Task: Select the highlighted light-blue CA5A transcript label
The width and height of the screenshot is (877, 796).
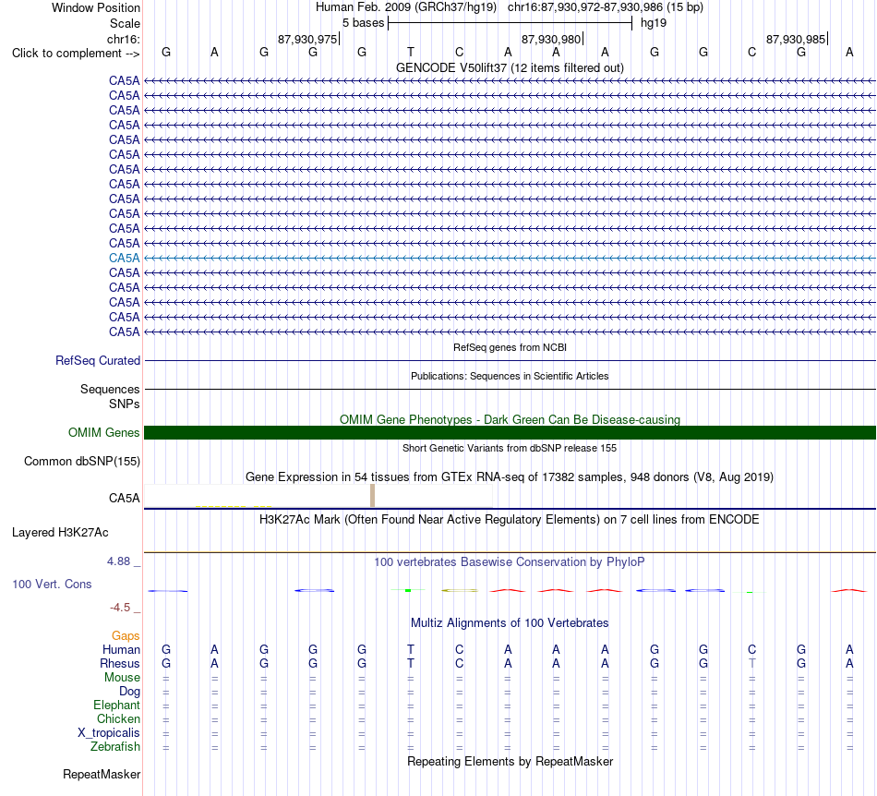Action: 125,258
